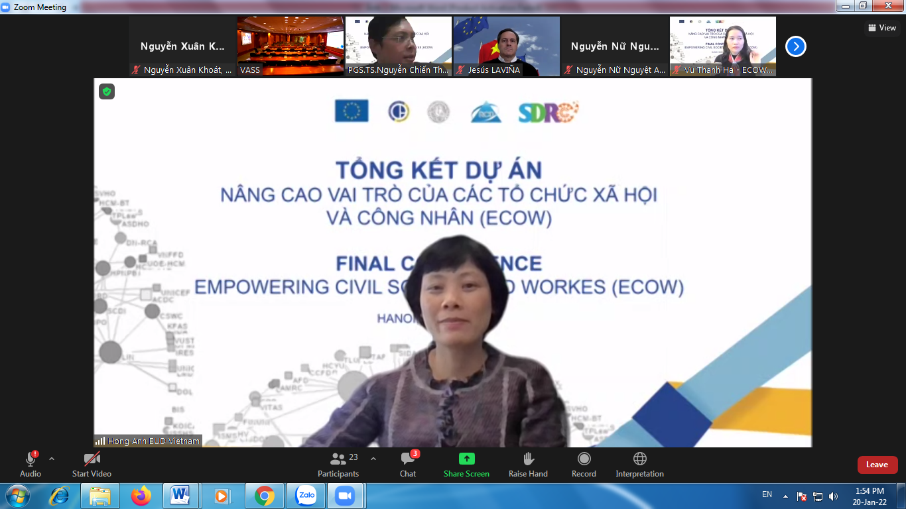
Task: Open File Explorer from taskbar
Action: (100, 496)
